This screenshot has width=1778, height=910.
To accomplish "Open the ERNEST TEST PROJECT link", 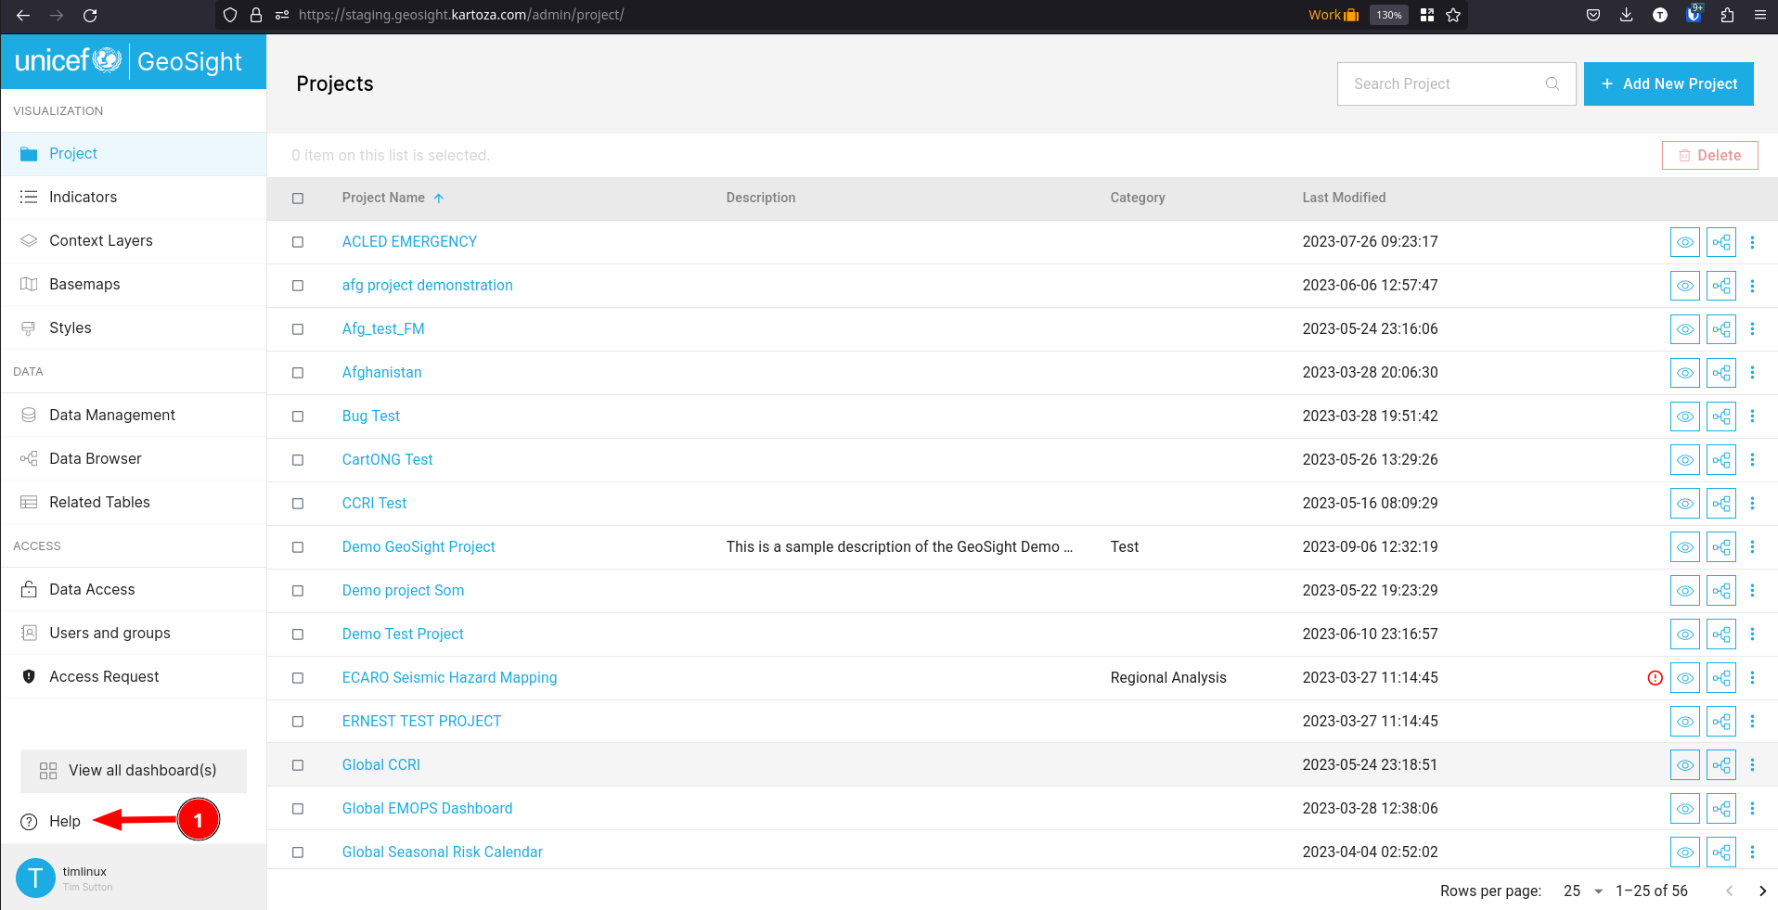I will pos(421,722).
